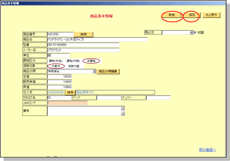Screen dimensions: 230x161
Task: Click the 商品名 text field
Action: pos(98,40)
